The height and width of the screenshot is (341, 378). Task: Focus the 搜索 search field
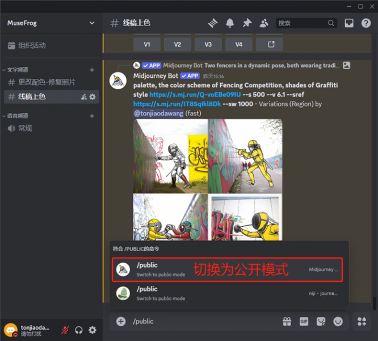(x=306, y=23)
